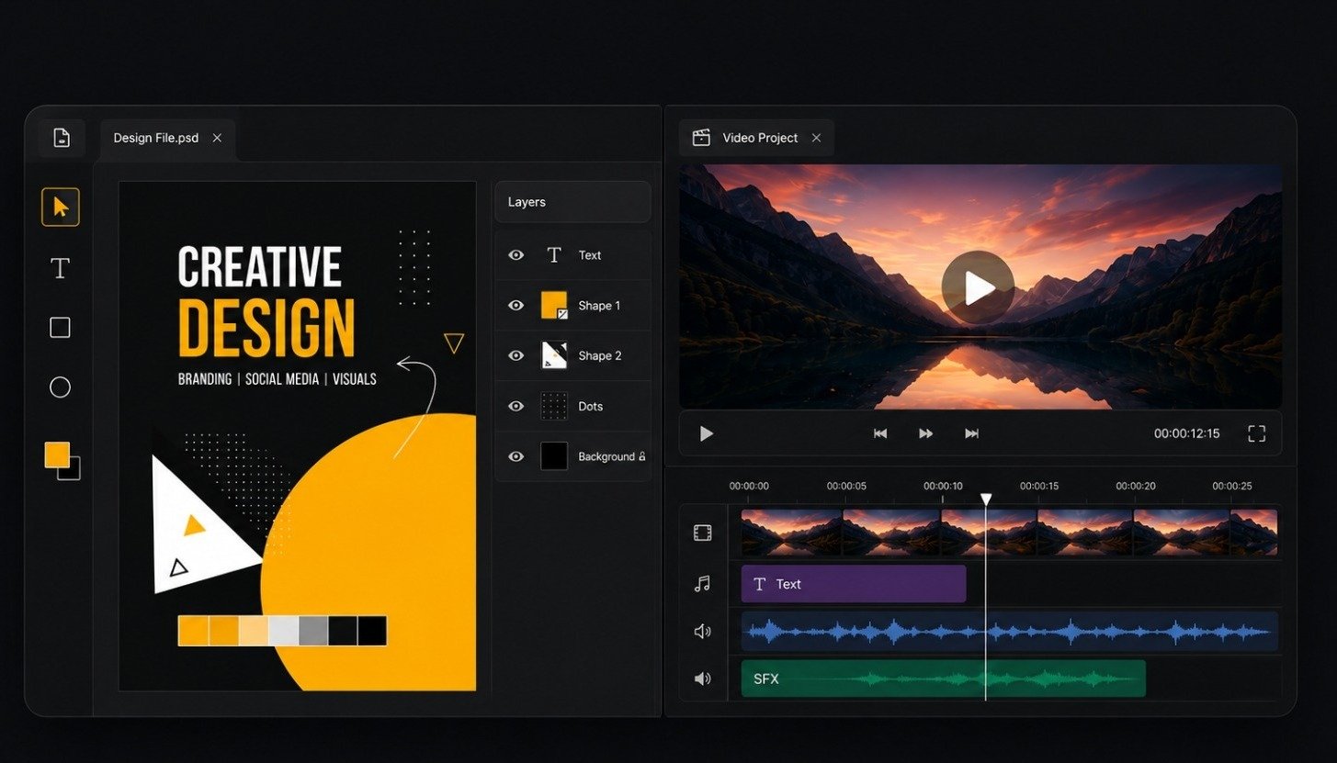Image resolution: width=1337 pixels, height=763 pixels.
Task: Click the file document icon at top-left
Action: [62, 138]
